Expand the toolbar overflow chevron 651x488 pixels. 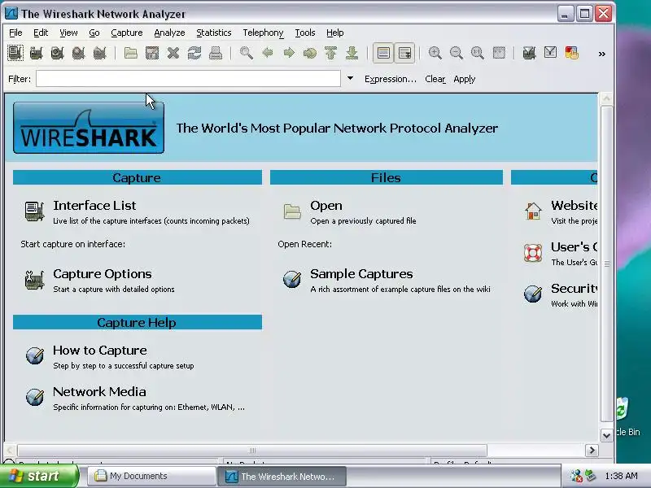(x=601, y=54)
